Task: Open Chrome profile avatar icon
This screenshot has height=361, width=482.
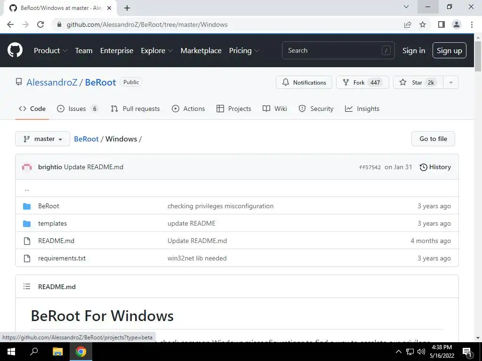Action: [x=457, y=24]
